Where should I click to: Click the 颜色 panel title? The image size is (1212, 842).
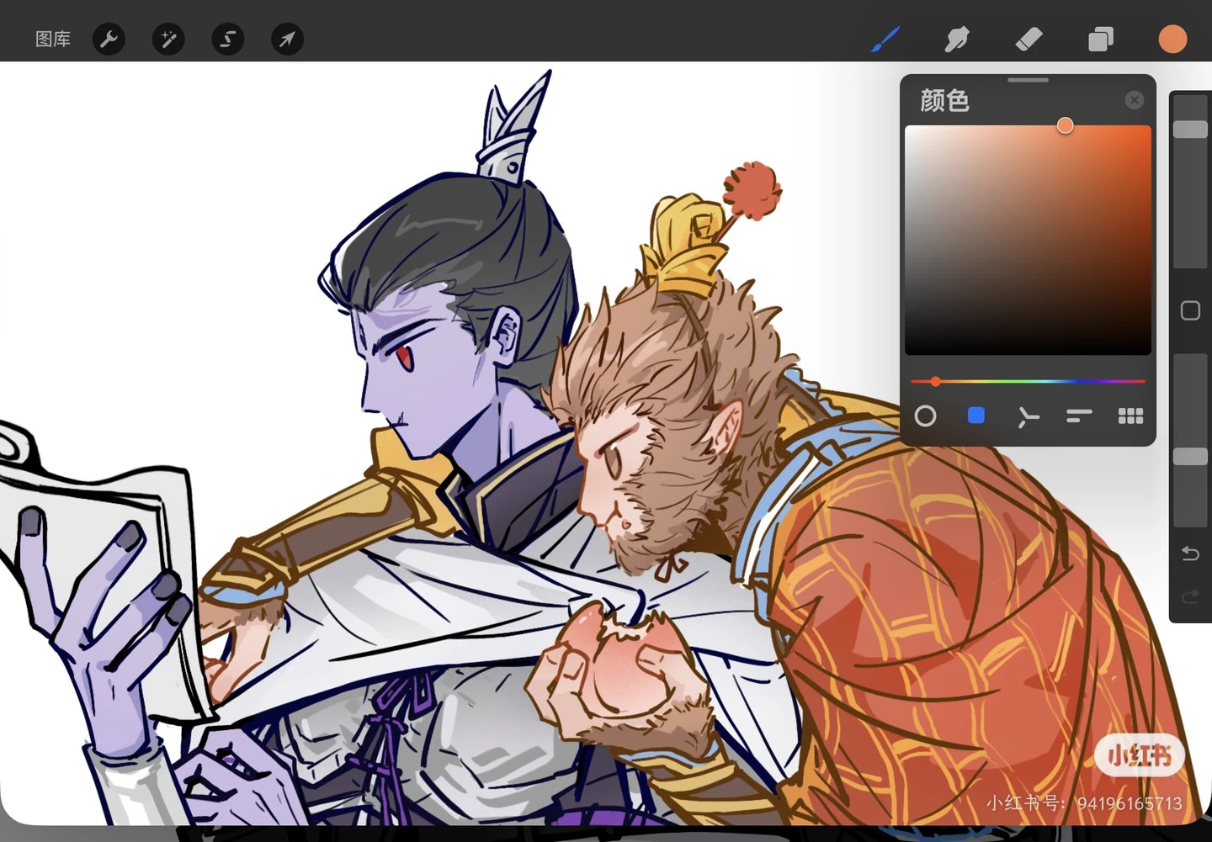click(944, 101)
